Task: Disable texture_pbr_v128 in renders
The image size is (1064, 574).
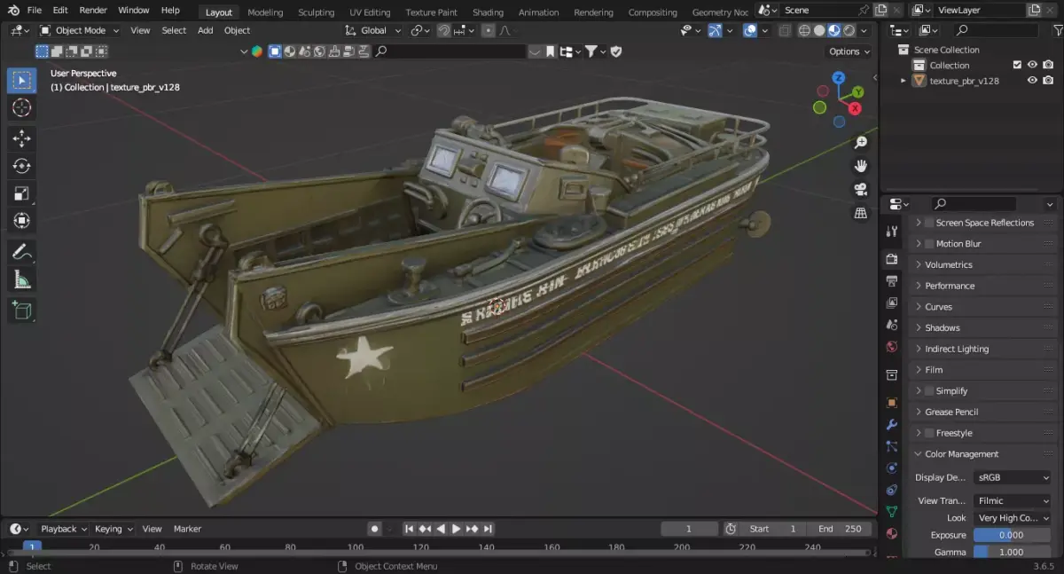Action: [1048, 81]
